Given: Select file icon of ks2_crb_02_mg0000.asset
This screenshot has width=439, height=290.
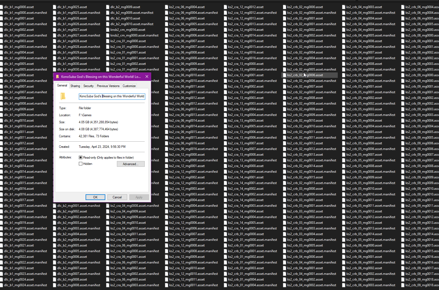Looking at the screenshot, I should coord(285,7).
